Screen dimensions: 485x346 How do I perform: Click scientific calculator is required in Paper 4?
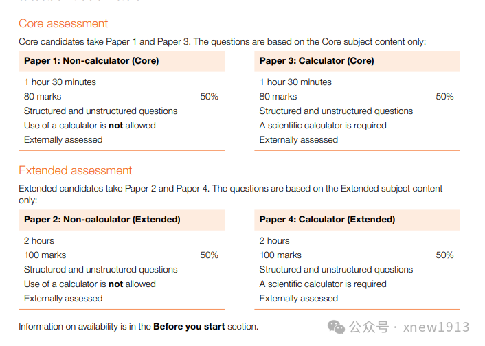tap(323, 284)
